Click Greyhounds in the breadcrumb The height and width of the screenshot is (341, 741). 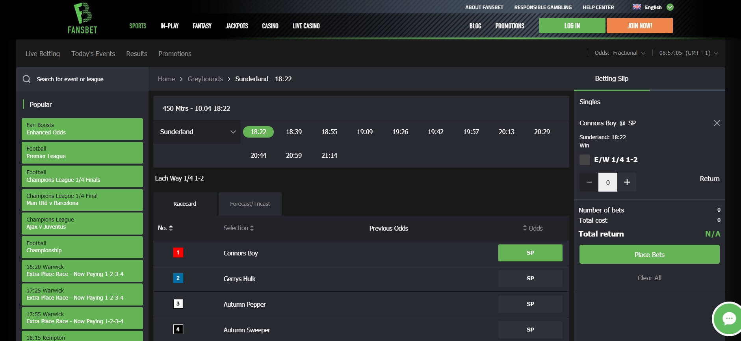(205, 79)
